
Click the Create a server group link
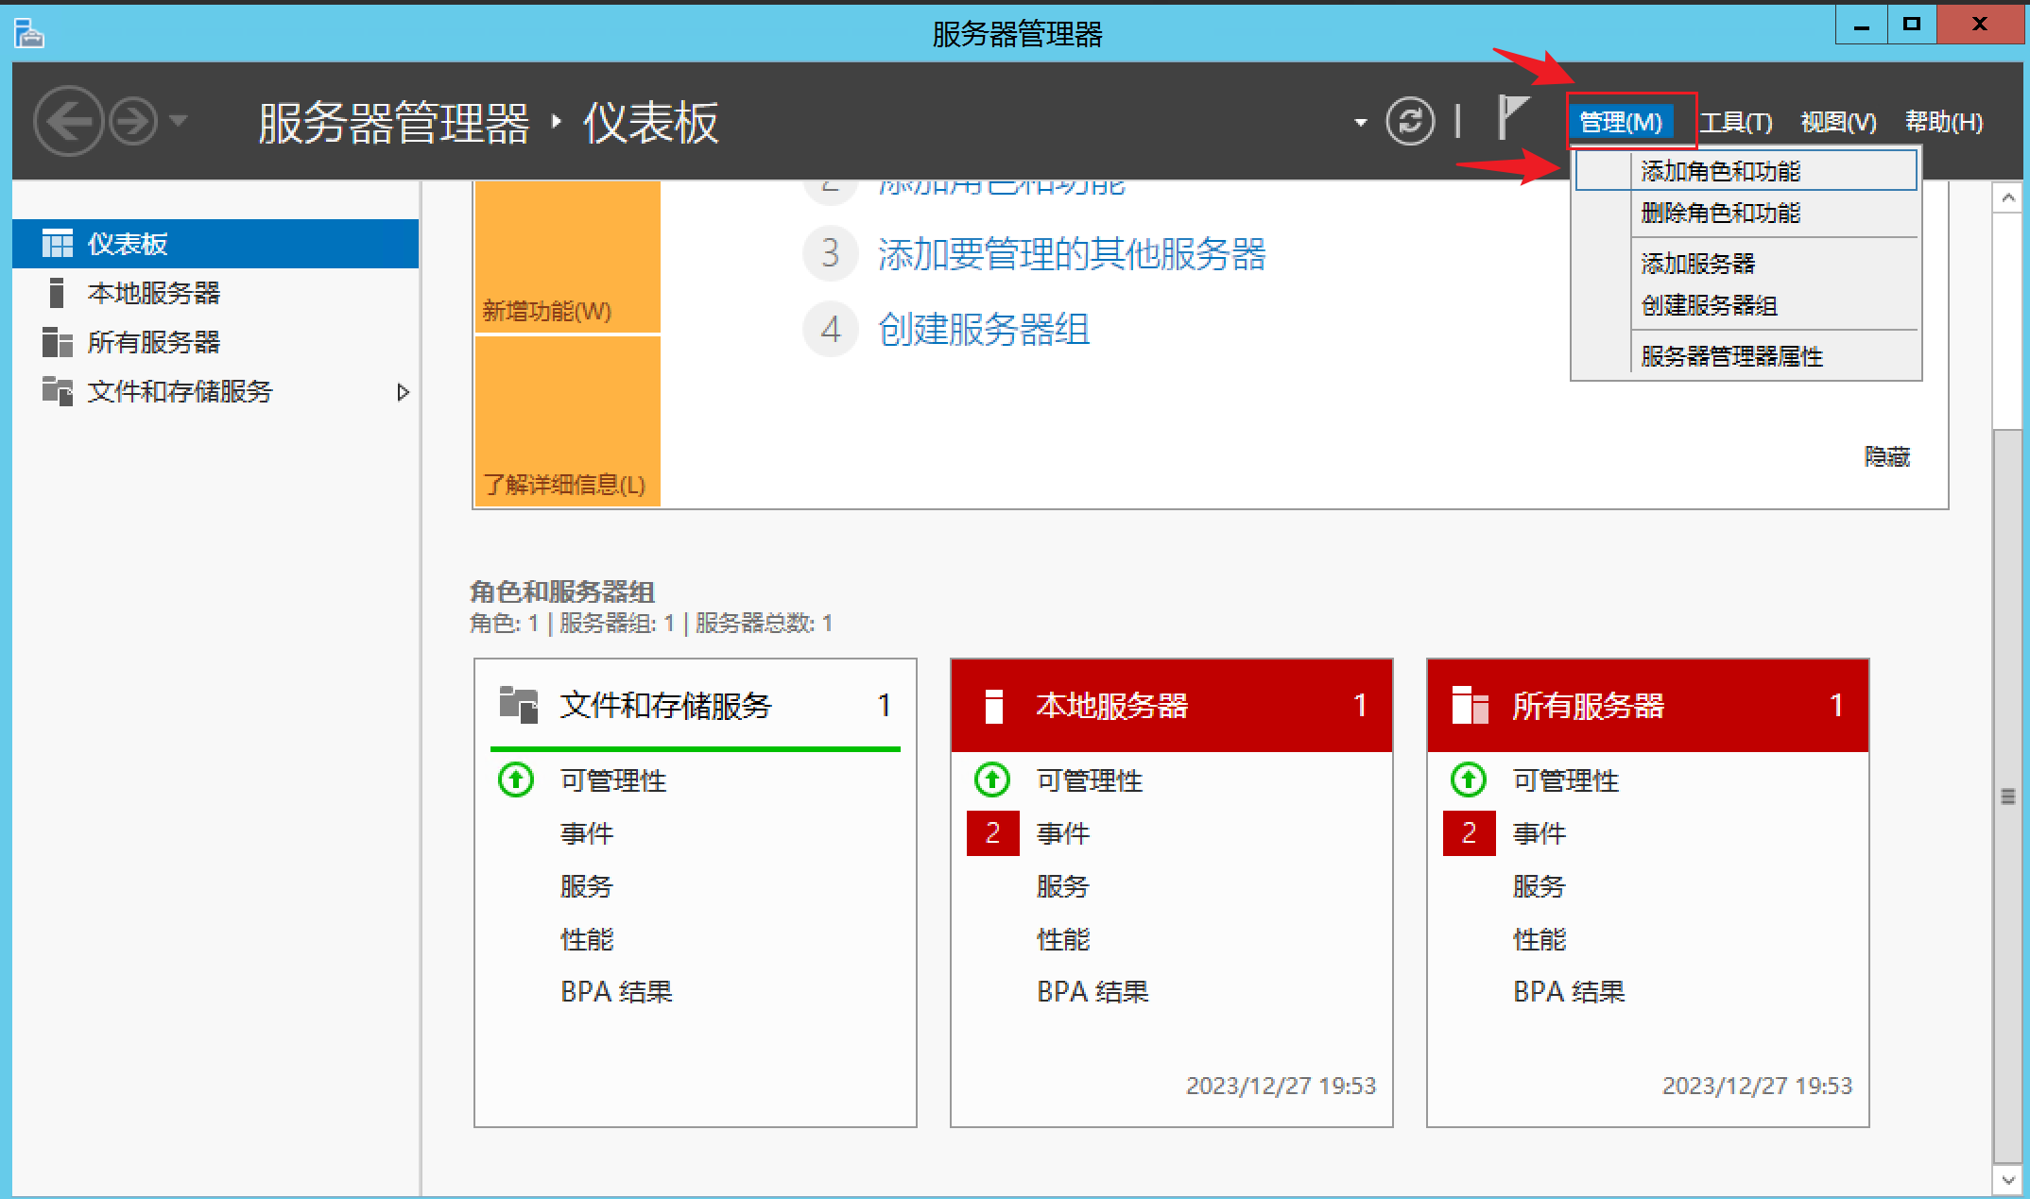coord(983,330)
